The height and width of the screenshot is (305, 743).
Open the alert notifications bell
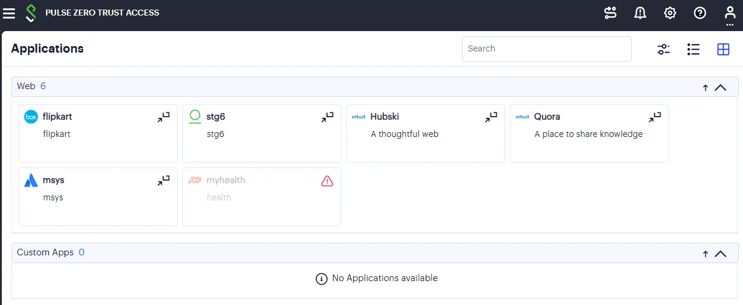coord(640,13)
